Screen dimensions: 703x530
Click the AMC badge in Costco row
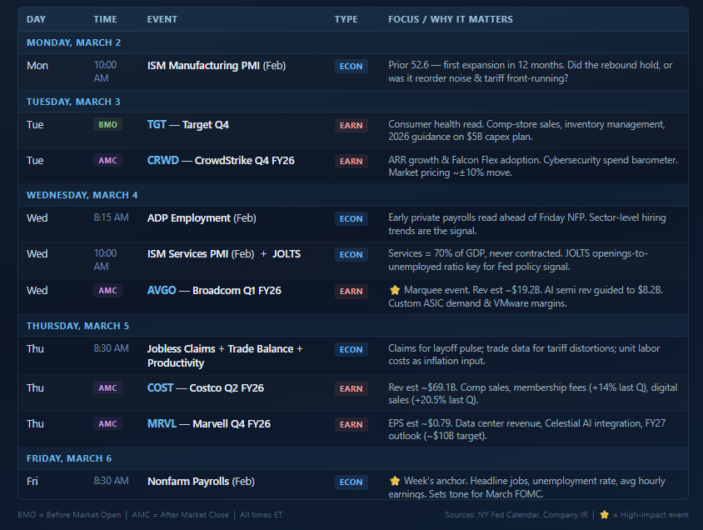pos(107,388)
